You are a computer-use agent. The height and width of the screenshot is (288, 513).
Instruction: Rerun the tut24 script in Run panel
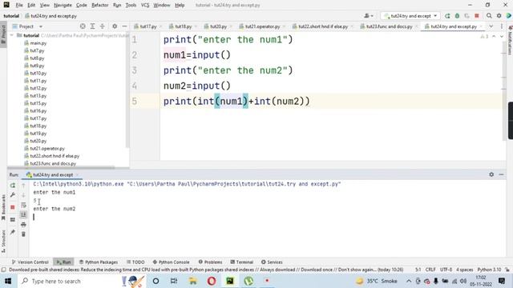click(13, 186)
